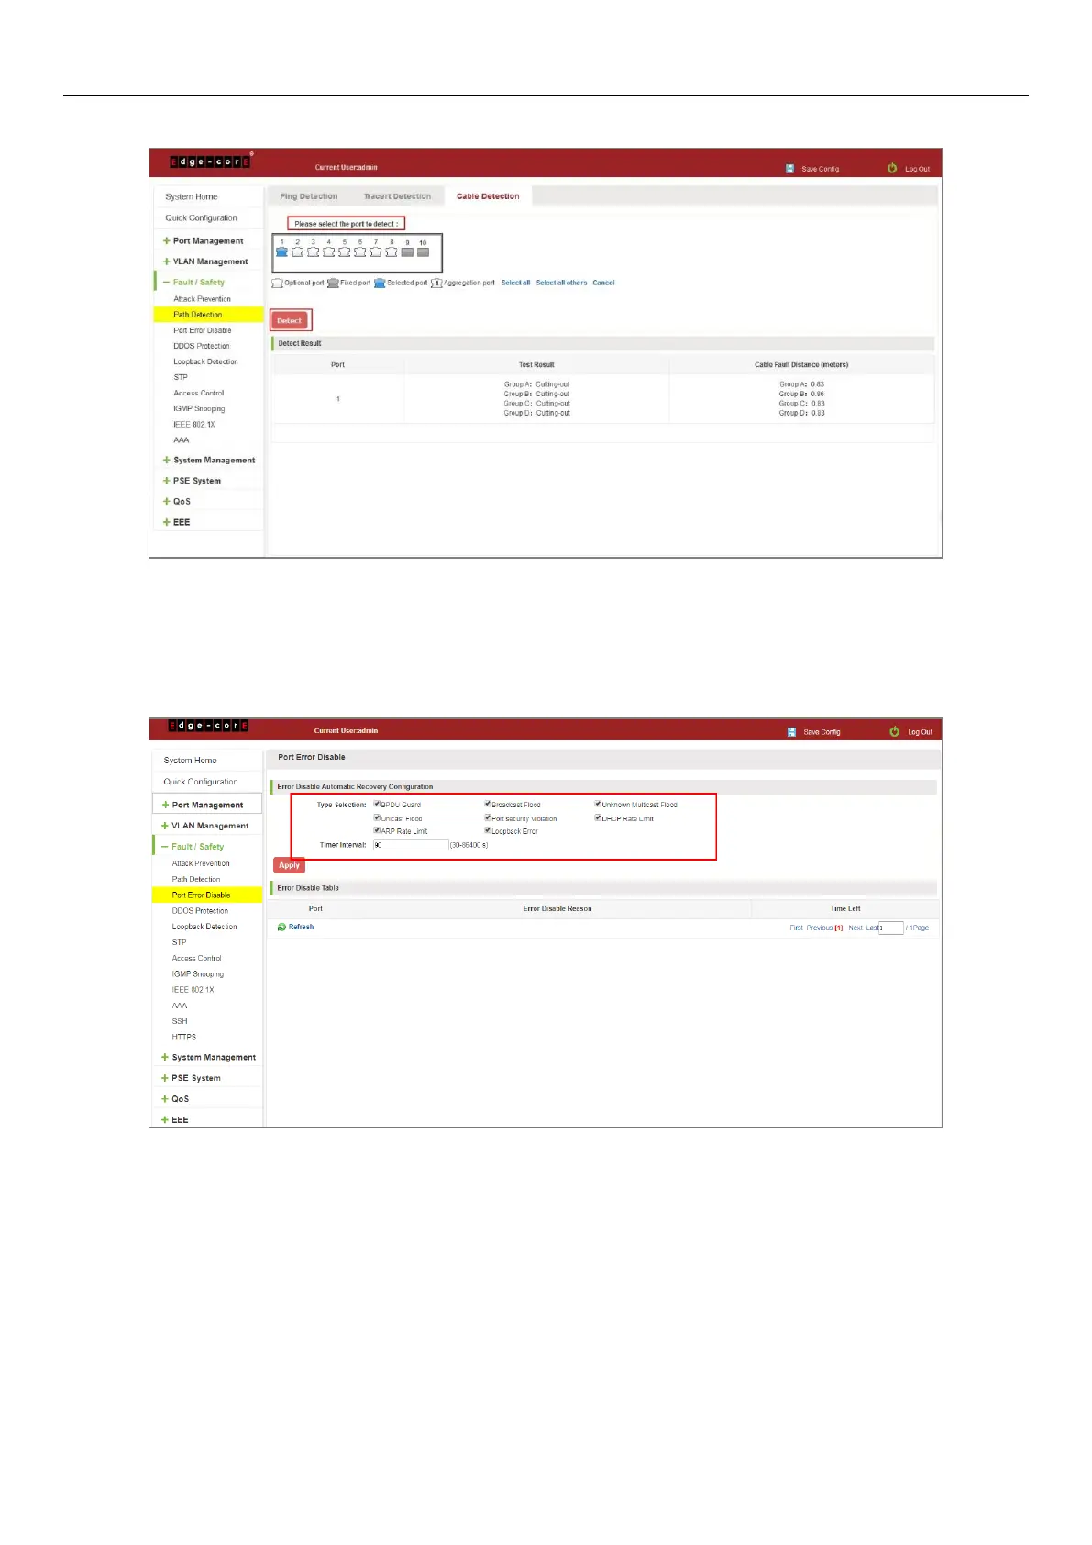Image resolution: width=1092 pixels, height=1545 pixels.
Task: Click Edge-core logo on Cable Detection screen
Action: 210,161
